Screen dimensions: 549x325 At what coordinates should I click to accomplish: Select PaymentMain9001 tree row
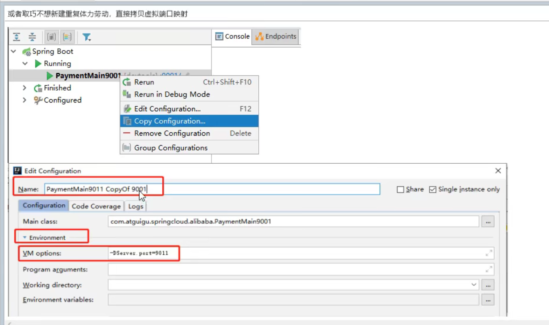point(110,76)
